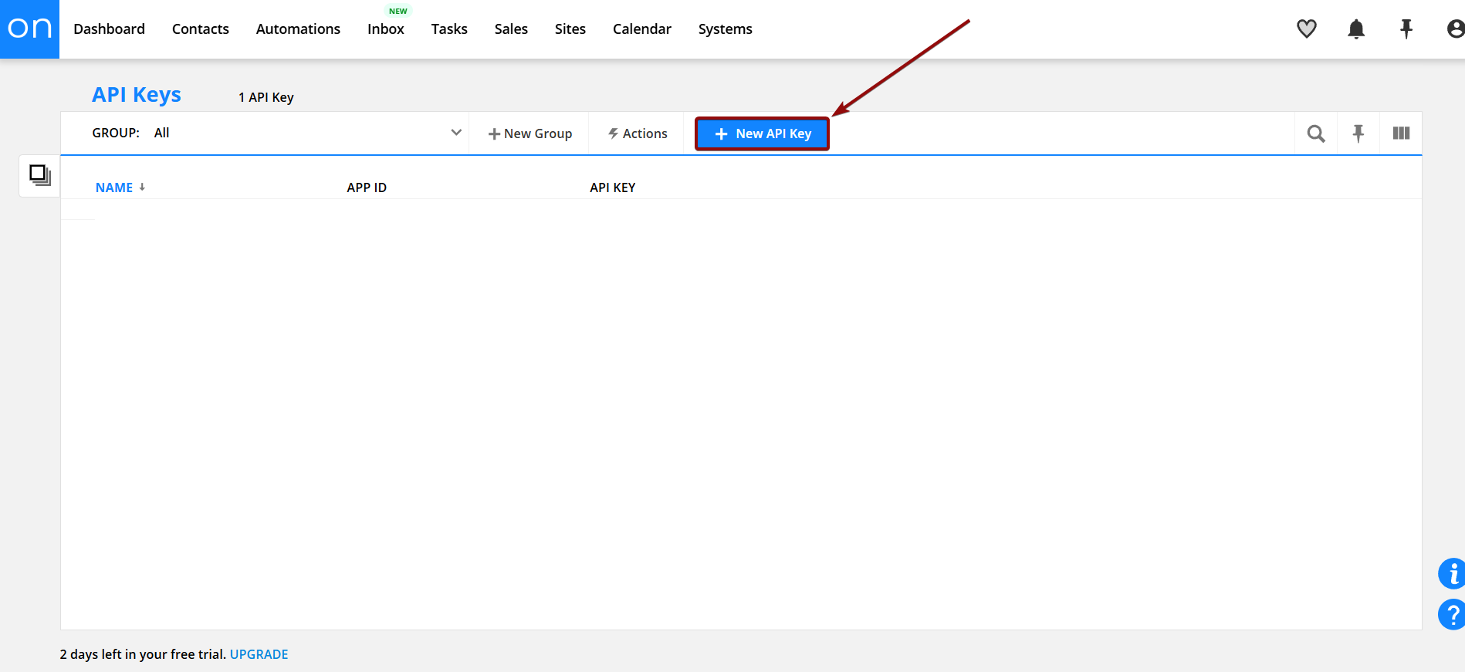Open the favorites heart icon
Viewport: 1465px width, 672px height.
point(1306,29)
